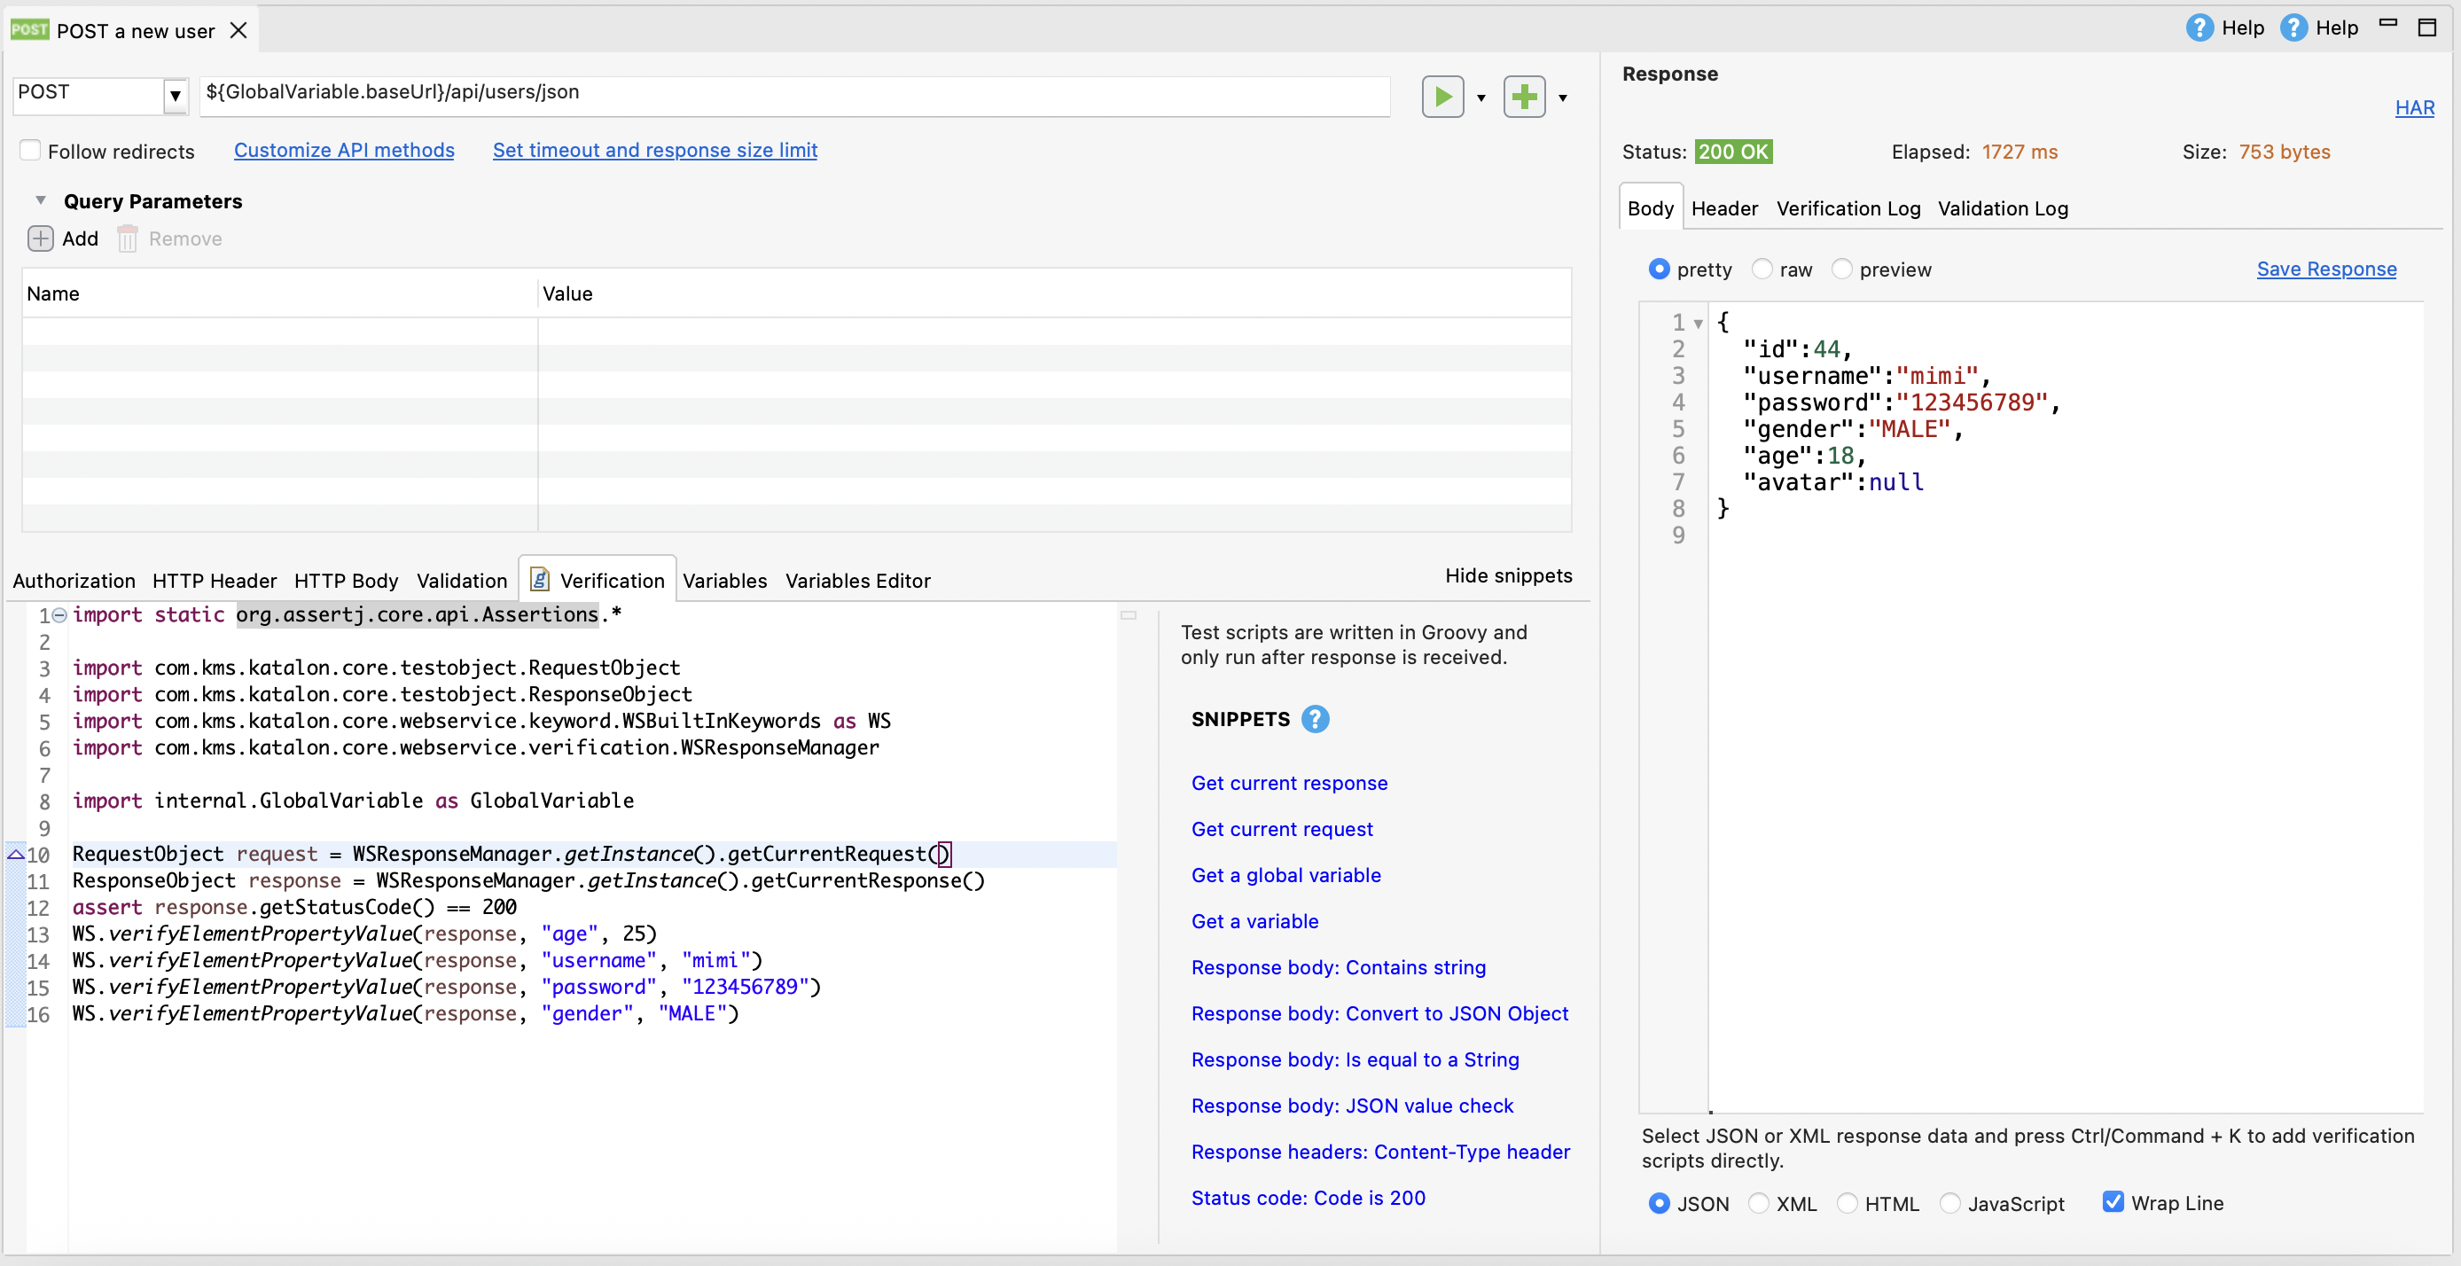Insert the Get a global variable snippet

pyautogui.click(x=1286, y=875)
